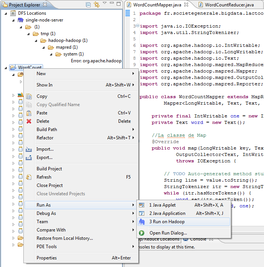Click the Java Applet icon in submenu
264x267 pixels.
[142, 205]
